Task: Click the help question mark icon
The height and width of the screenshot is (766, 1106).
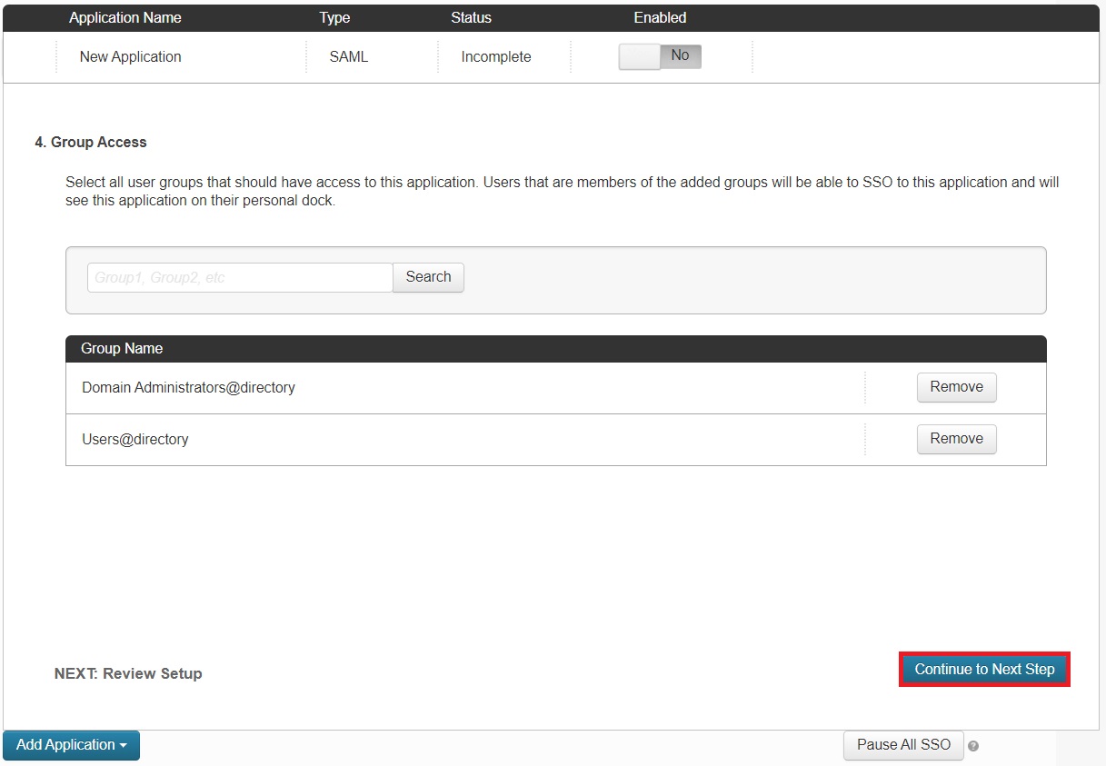Action: tap(973, 746)
